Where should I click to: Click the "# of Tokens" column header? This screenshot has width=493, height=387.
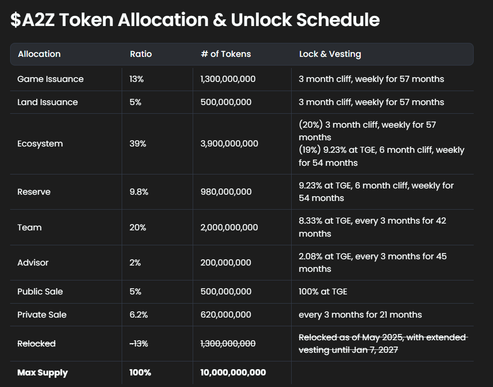[225, 54]
